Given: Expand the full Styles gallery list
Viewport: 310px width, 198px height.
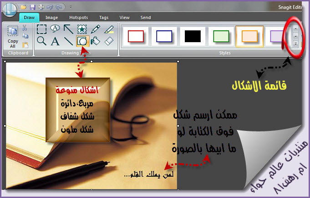Looking at the screenshot, I should point(295,44).
